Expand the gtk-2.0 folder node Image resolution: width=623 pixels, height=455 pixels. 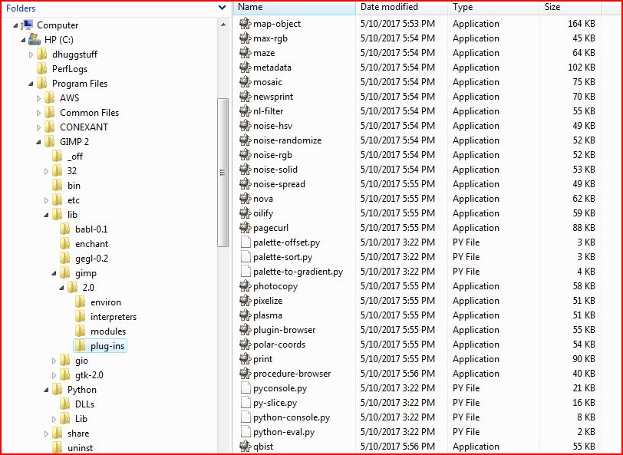54,375
